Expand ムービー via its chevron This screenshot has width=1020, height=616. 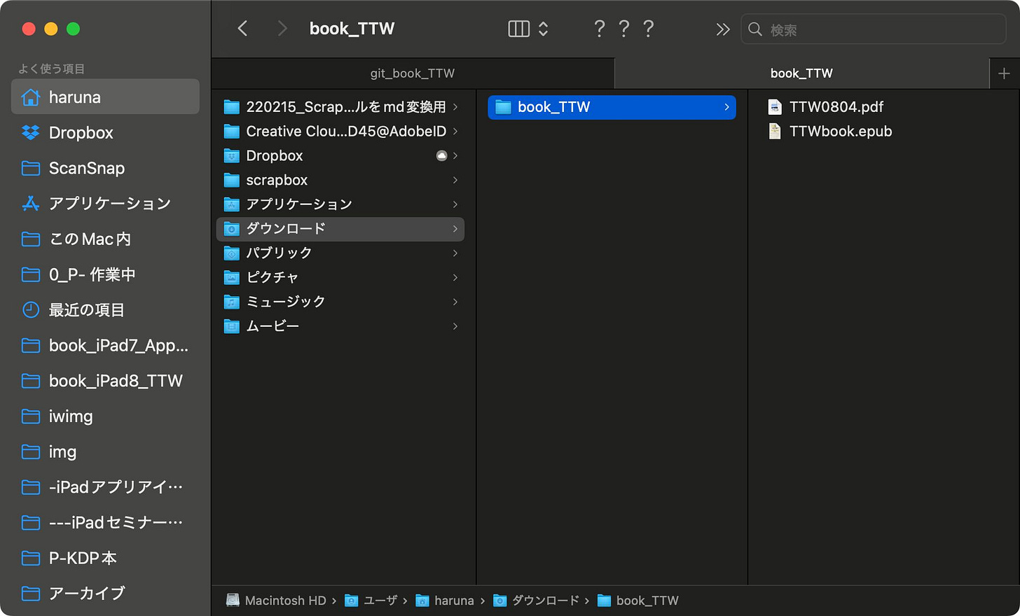pos(455,326)
